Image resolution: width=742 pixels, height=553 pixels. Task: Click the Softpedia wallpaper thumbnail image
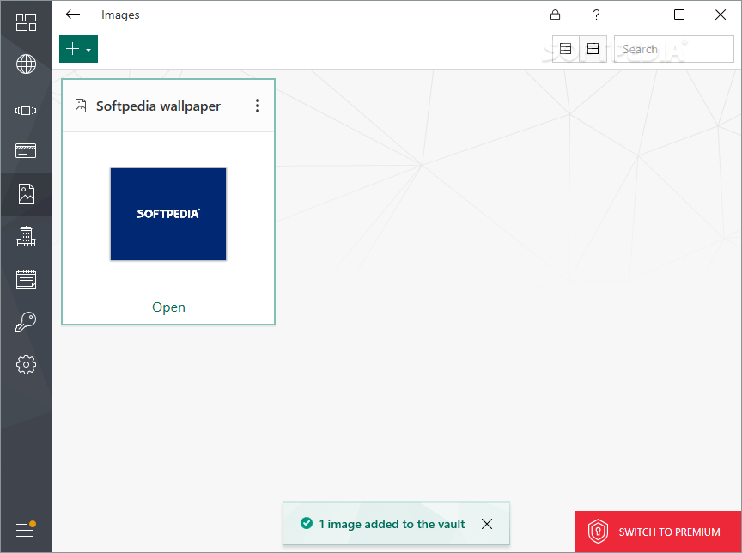click(168, 214)
